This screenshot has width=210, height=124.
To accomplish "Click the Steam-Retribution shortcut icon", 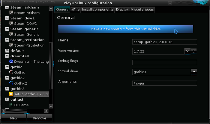I will click(11, 45).
